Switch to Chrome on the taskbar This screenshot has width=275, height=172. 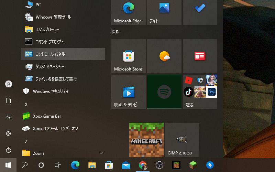pyautogui.click(x=143, y=165)
